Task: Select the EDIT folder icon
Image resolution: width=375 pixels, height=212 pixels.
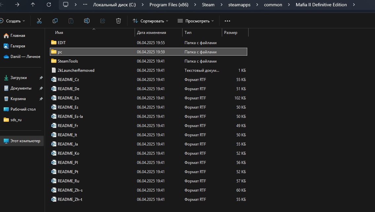Action: (x=54, y=42)
